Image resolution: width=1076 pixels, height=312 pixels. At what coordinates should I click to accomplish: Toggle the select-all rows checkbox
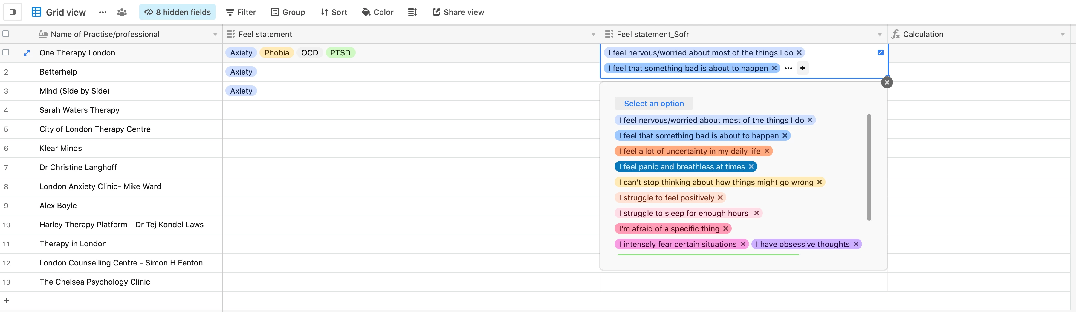[6, 34]
